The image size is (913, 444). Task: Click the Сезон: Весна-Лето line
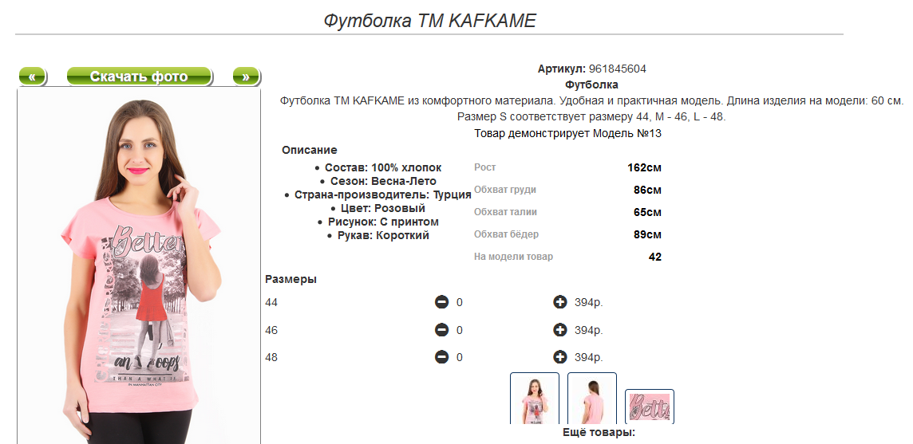tap(383, 181)
